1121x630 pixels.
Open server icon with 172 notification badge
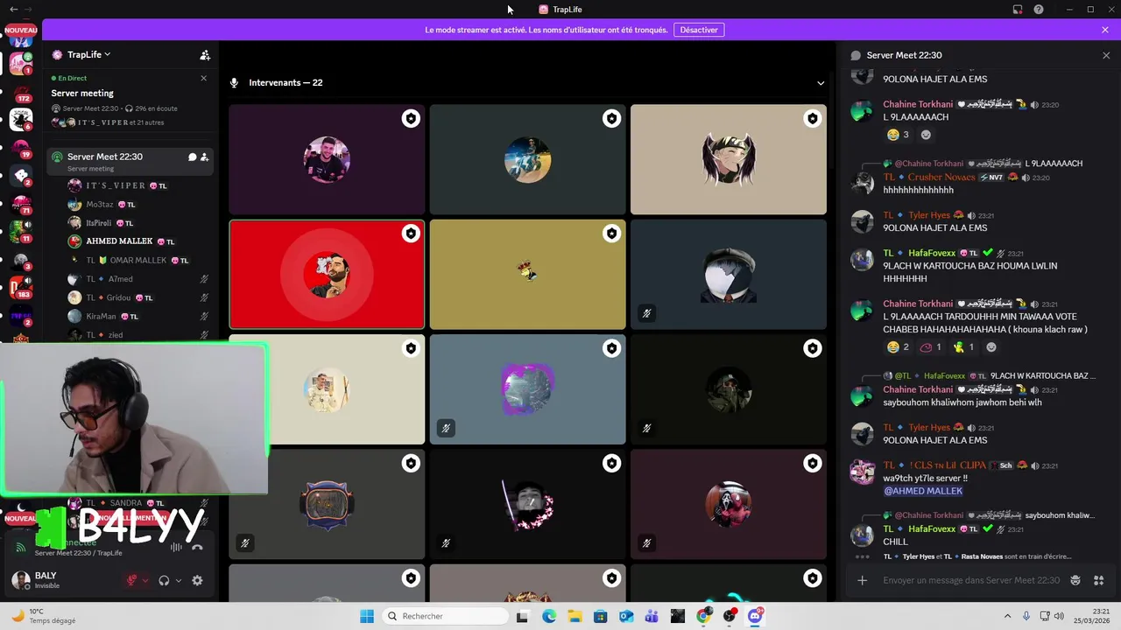[21, 91]
